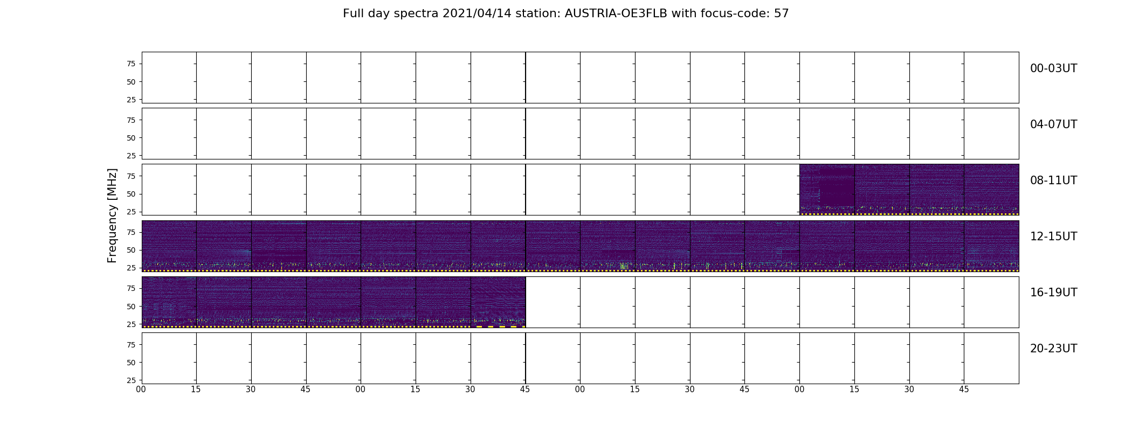Click the dark rectangular patch in the 08-11UT spectrogram
Viewport: 1132px width, 431px height.
coord(837,186)
